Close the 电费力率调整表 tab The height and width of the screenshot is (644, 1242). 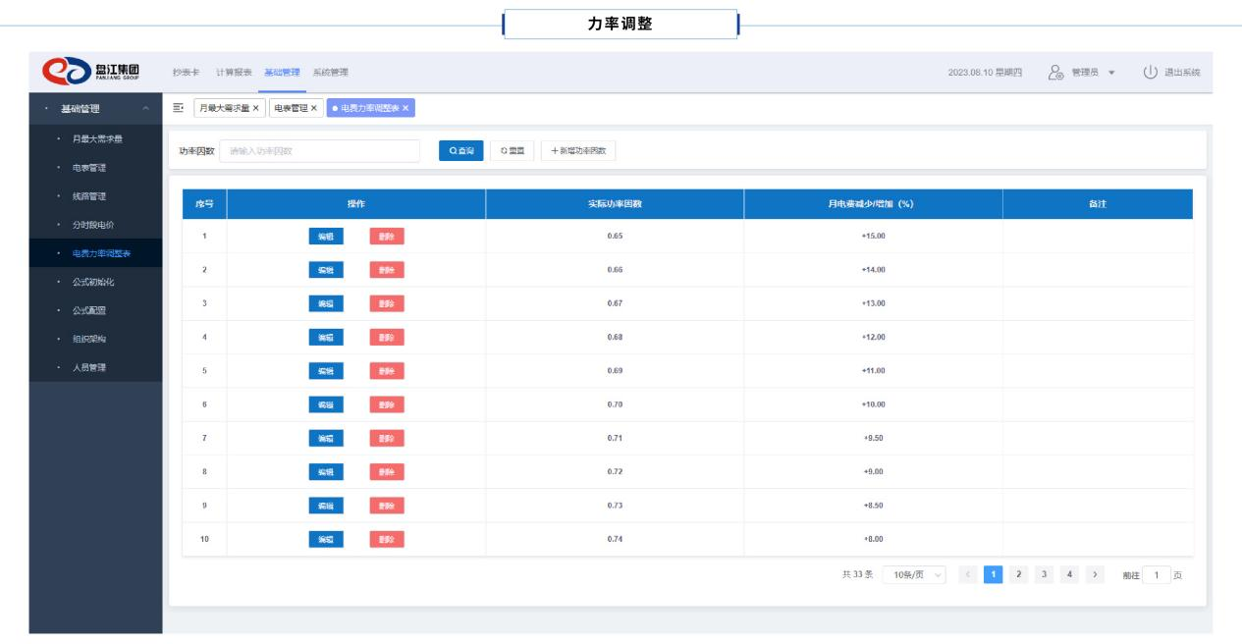(405, 108)
